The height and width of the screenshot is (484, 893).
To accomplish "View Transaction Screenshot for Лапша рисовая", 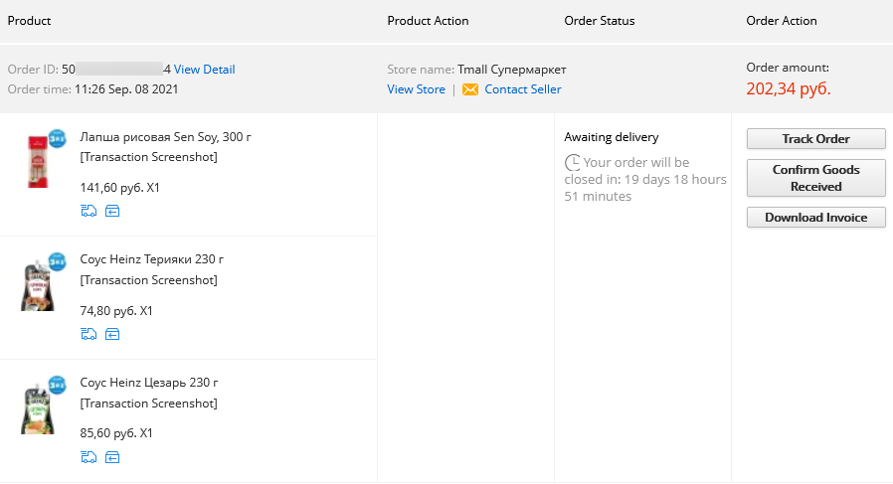I will coord(148,157).
